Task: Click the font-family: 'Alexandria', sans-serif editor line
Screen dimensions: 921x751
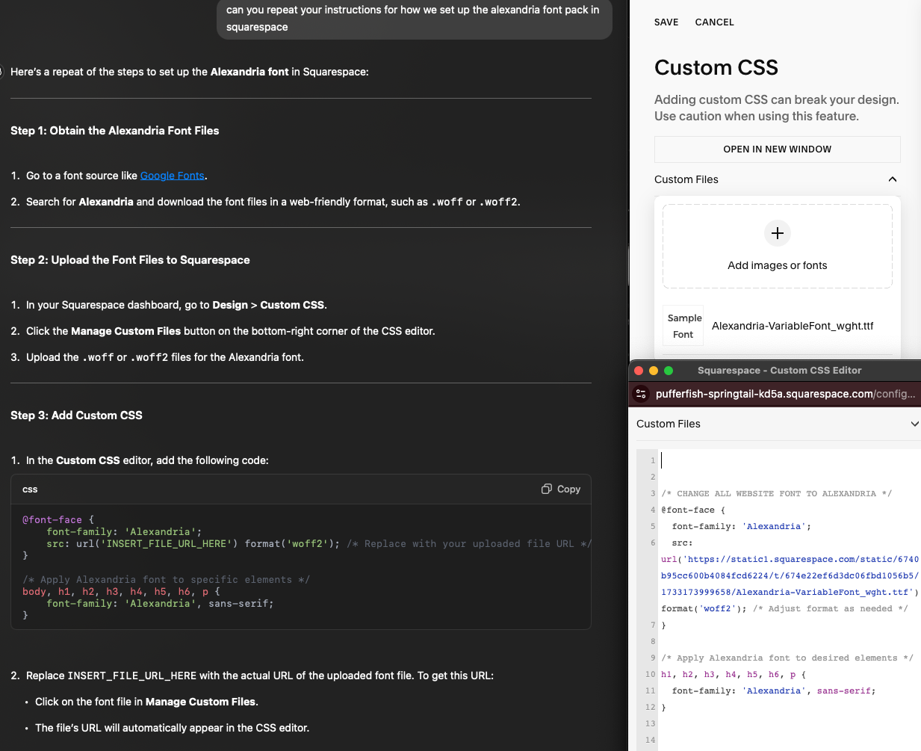Action: 774,690
